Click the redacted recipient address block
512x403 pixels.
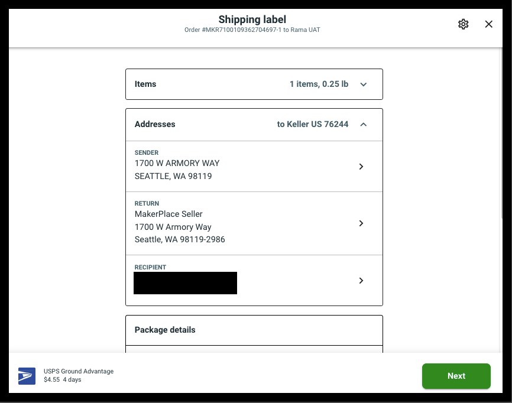pos(185,283)
